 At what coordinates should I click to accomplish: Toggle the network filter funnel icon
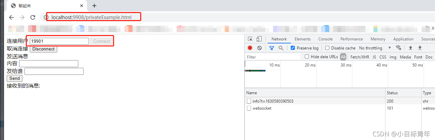point(272,48)
